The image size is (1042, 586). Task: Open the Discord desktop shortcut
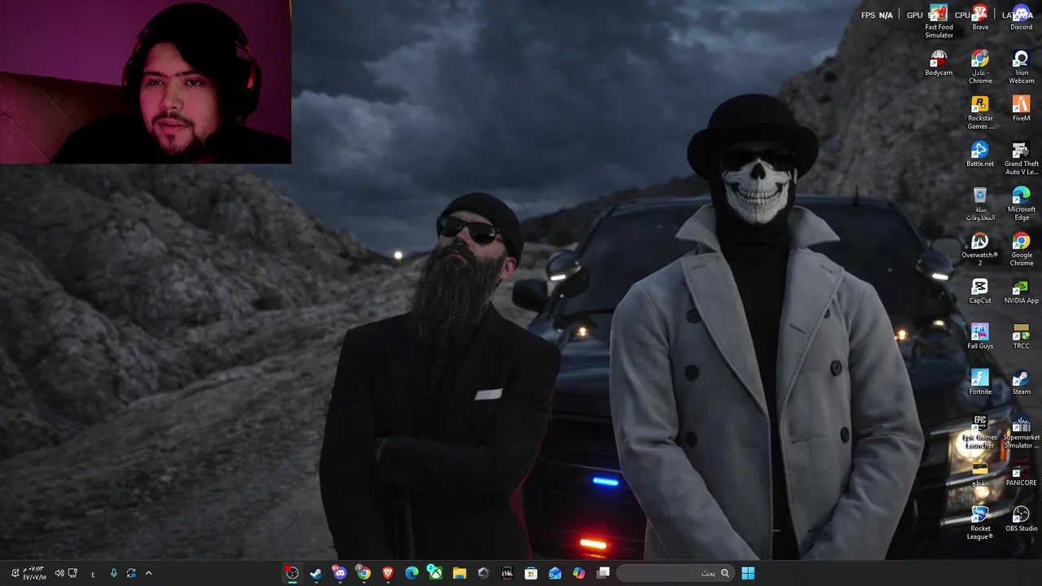(1021, 18)
